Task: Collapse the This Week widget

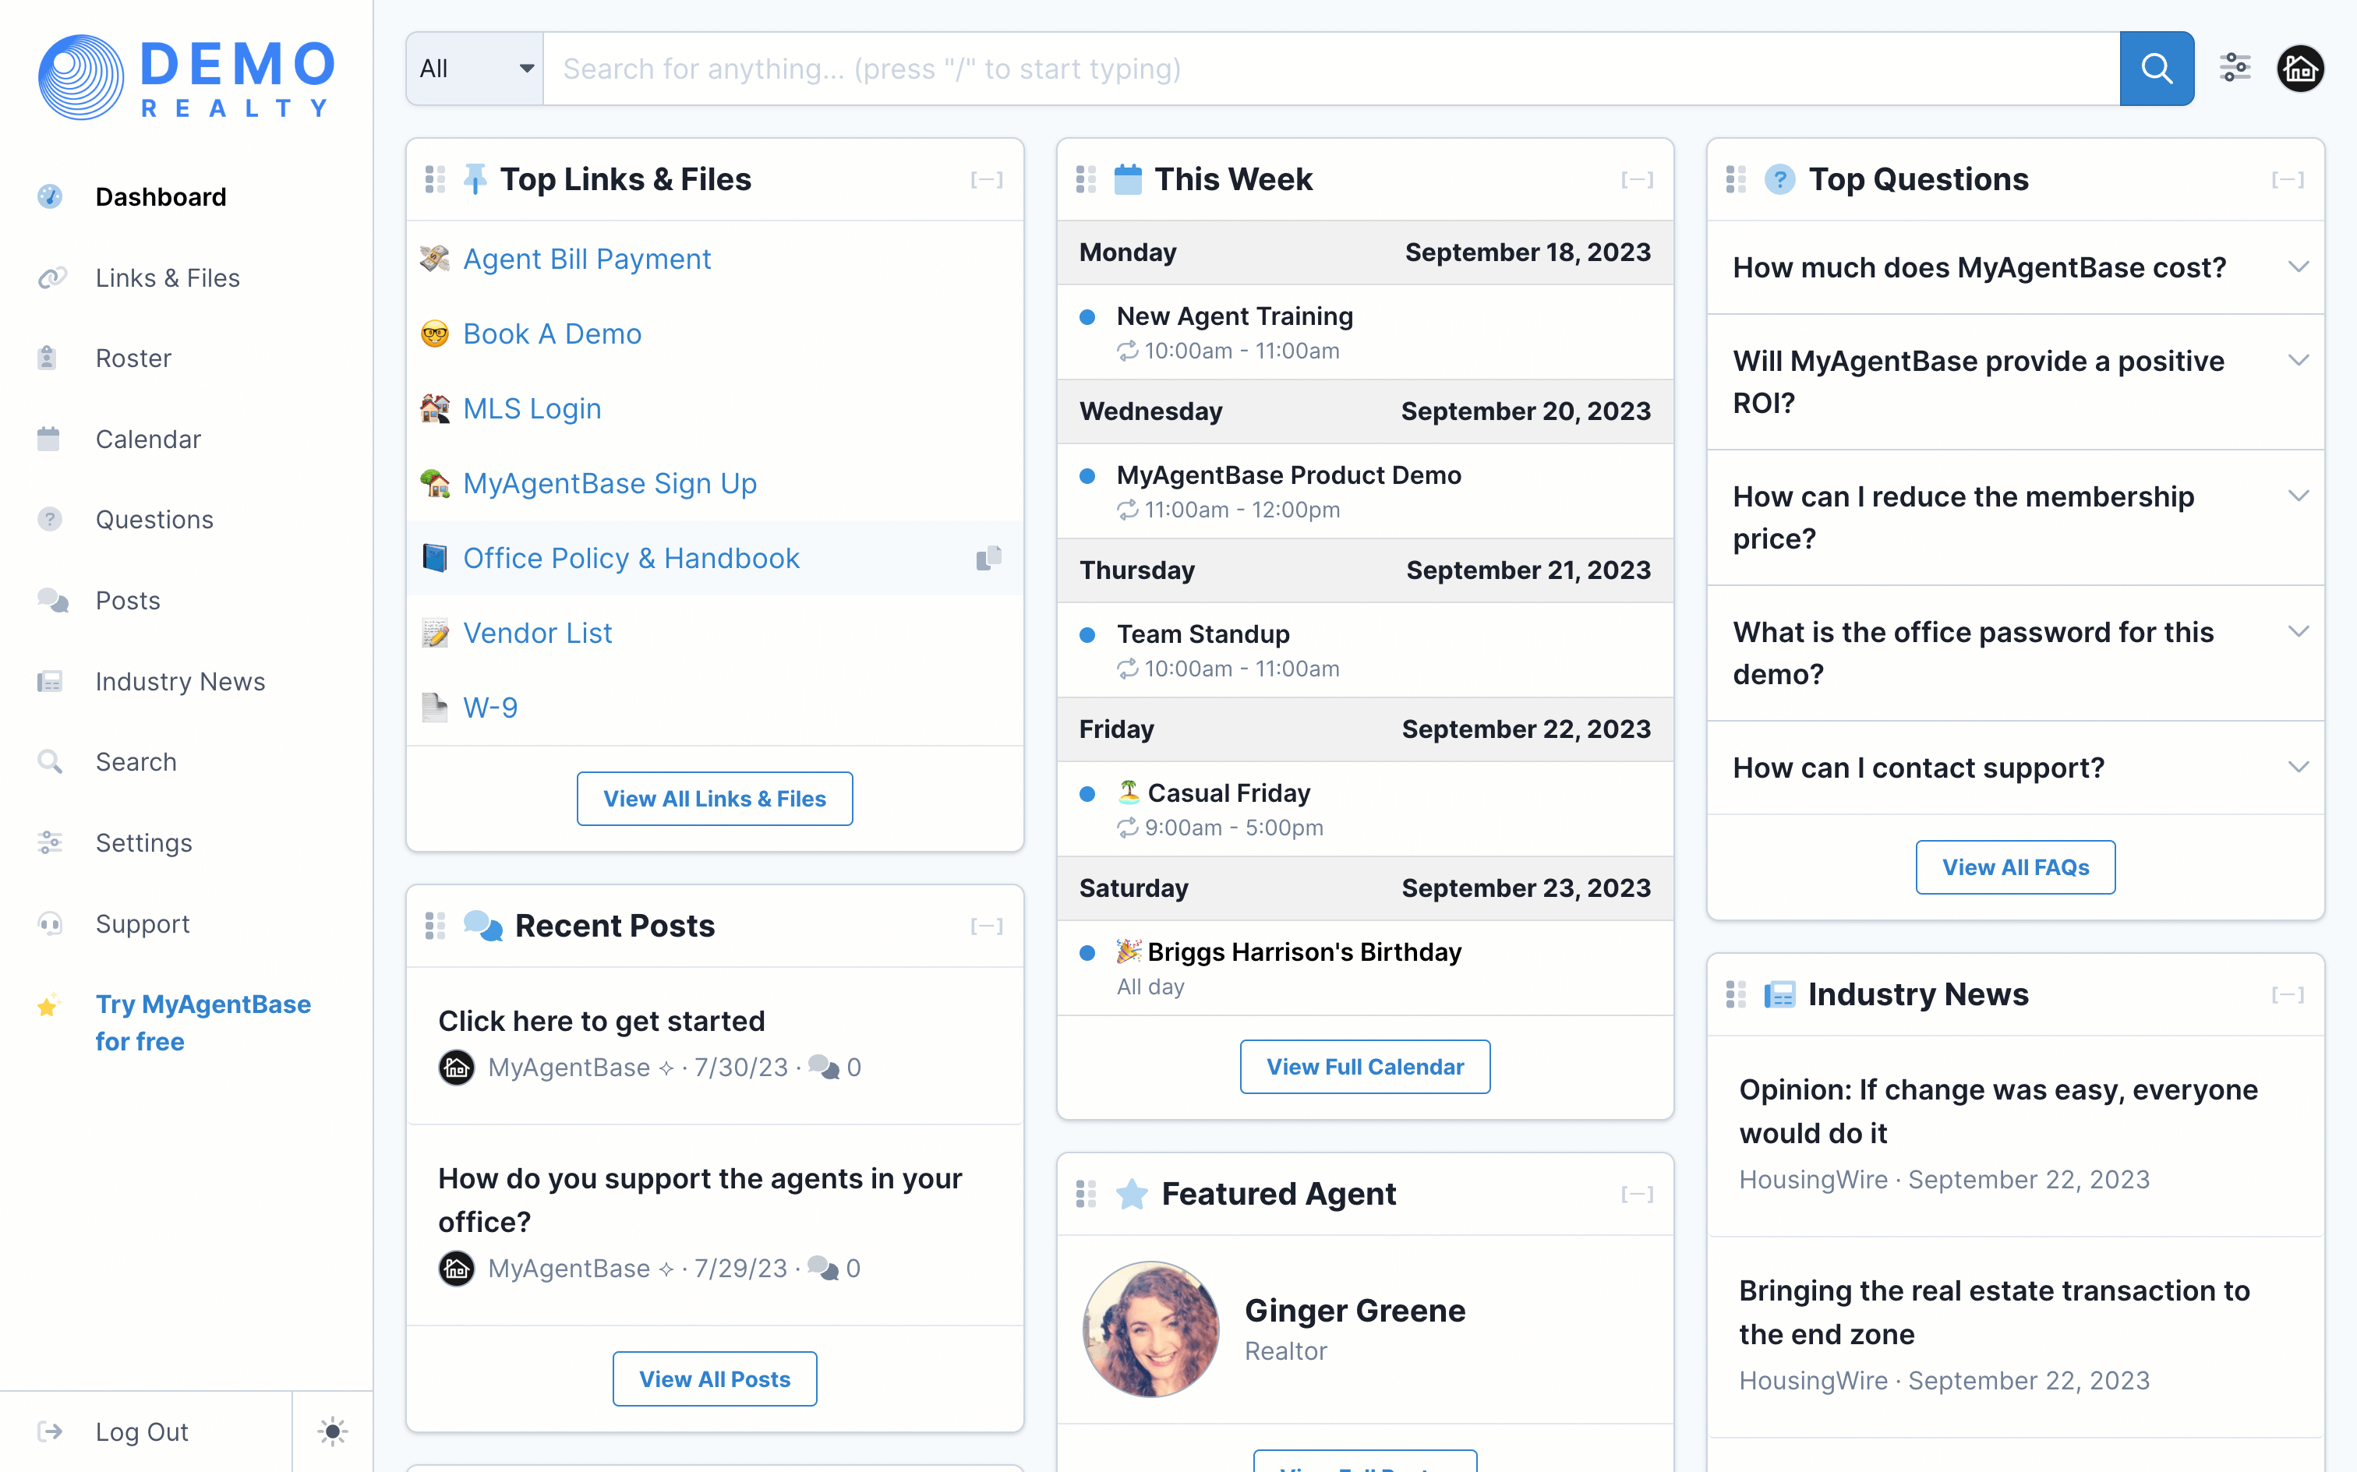Action: [x=1637, y=179]
